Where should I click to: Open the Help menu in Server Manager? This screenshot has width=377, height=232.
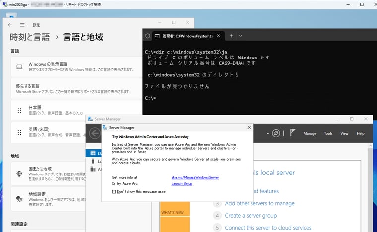(x=361, y=133)
